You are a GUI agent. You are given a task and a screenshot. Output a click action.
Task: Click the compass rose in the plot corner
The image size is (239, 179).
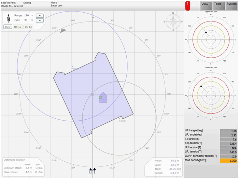[x=173, y=21]
